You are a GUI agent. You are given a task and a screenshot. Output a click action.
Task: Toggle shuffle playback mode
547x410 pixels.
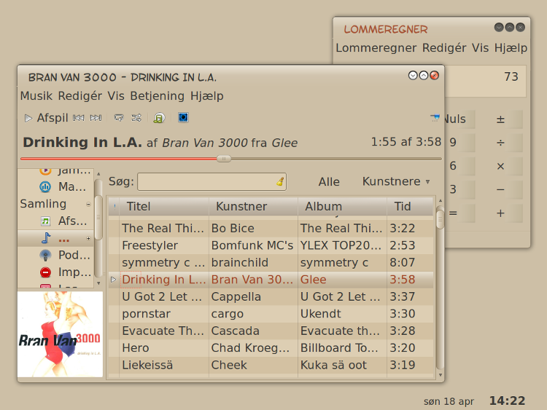(x=136, y=118)
